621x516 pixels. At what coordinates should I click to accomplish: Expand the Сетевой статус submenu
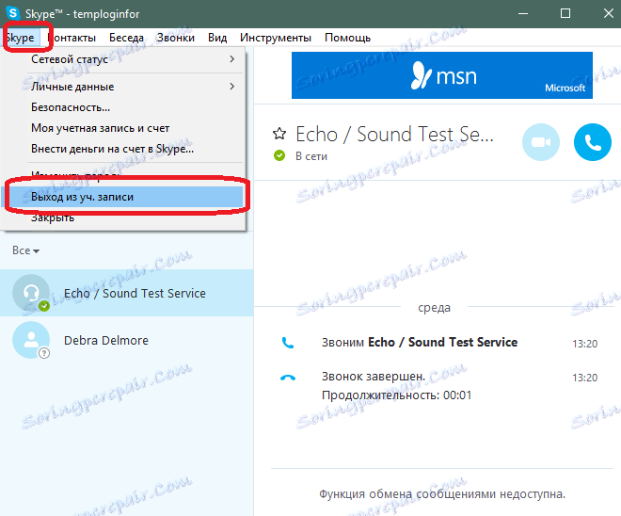(123, 59)
